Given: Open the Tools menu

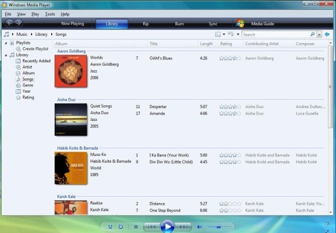Looking at the screenshot, I should 50,14.
